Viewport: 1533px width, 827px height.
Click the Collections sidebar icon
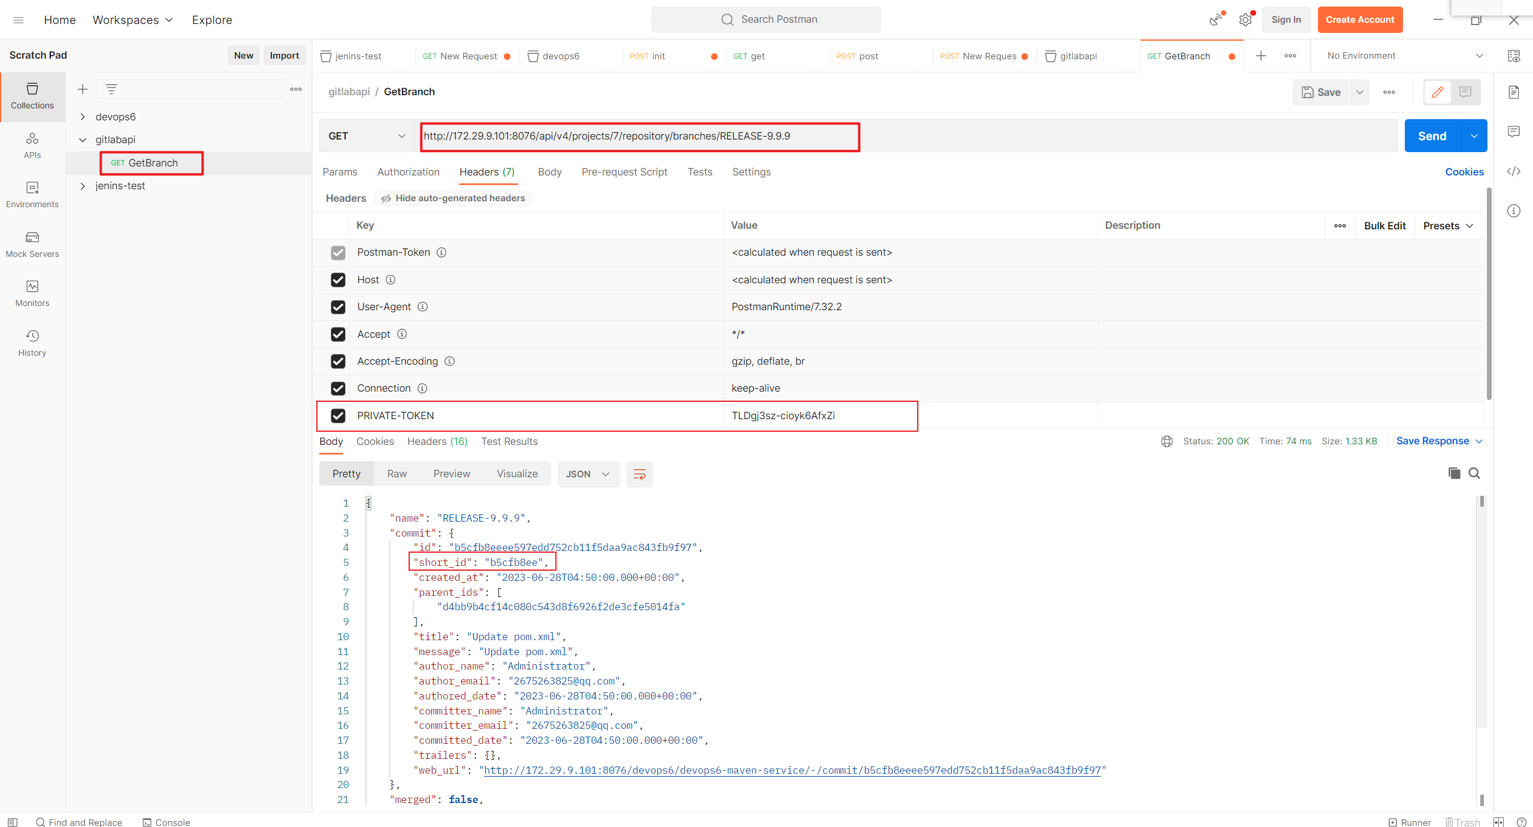[x=32, y=96]
